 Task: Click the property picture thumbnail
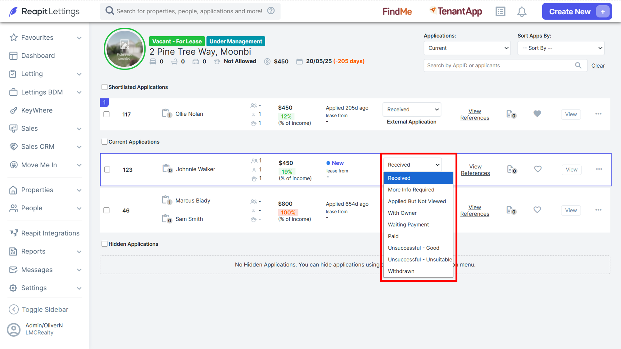tap(125, 49)
